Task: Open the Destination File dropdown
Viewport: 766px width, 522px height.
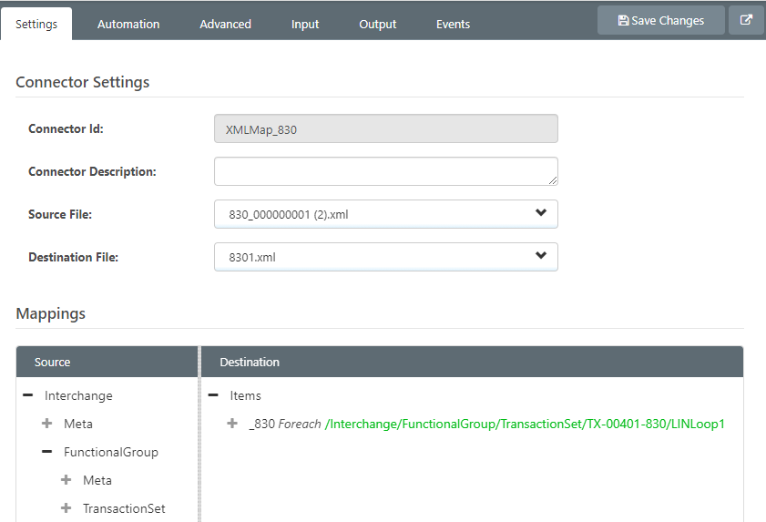Action: tap(386, 257)
